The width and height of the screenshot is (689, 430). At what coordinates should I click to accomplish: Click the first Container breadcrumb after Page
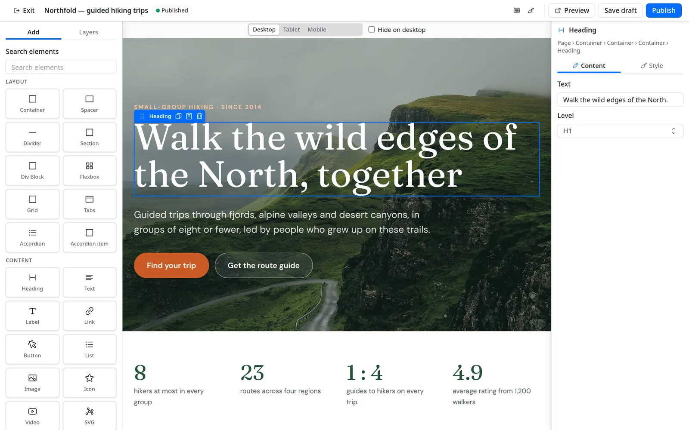(x=589, y=43)
